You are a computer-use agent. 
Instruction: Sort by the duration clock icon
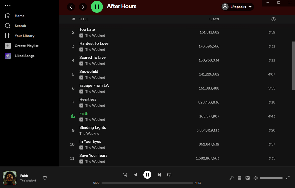(273, 19)
